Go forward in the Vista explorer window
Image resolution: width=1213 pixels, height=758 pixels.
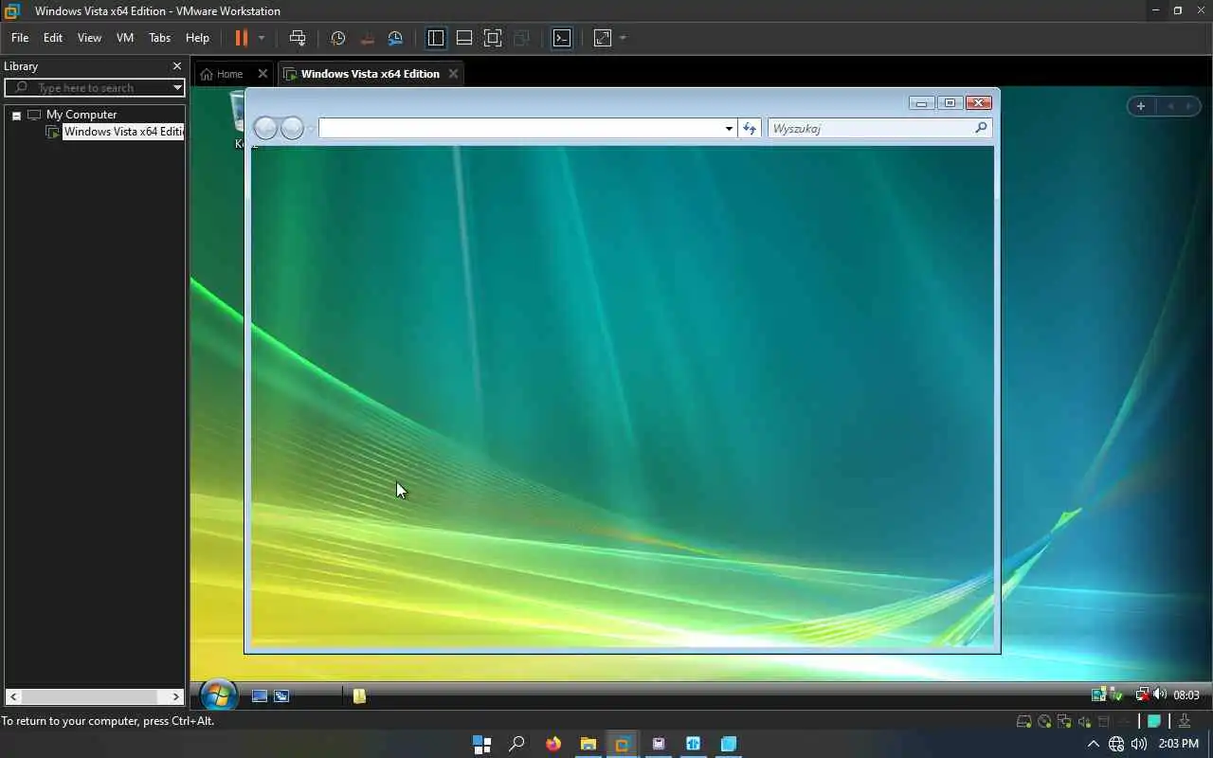coord(292,128)
